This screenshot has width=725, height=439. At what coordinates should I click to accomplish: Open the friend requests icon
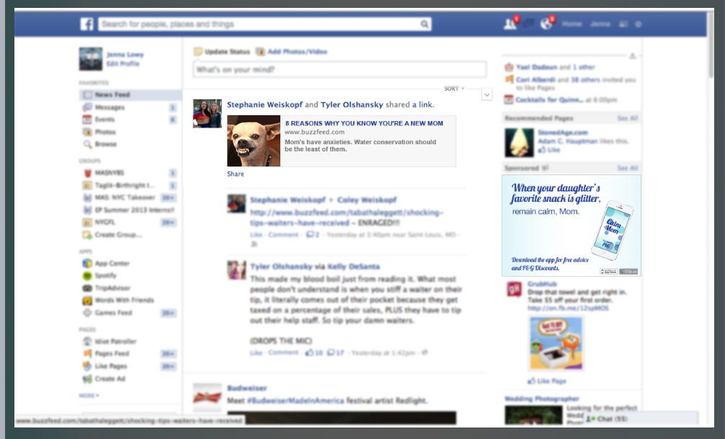click(510, 24)
